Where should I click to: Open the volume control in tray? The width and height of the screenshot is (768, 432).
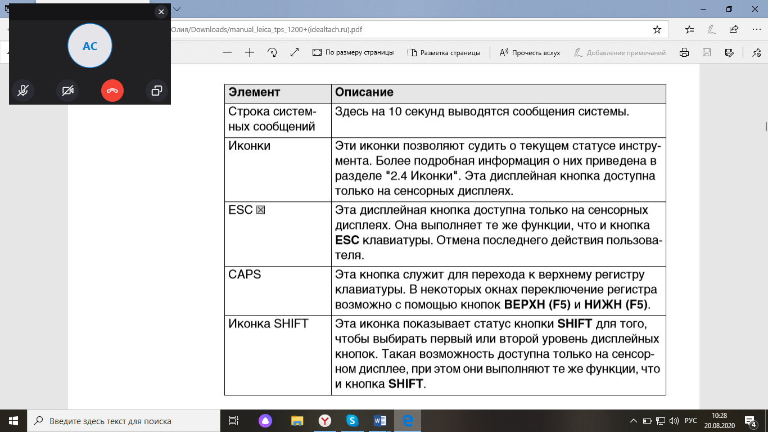674,421
